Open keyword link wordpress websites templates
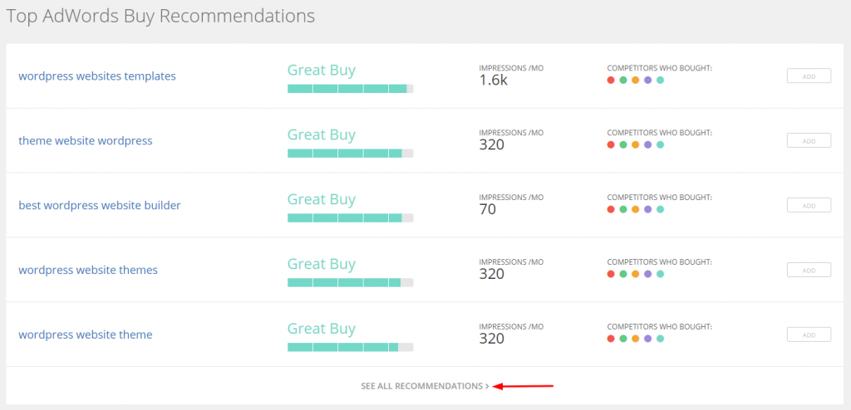Image resolution: width=851 pixels, height=410 pixels. (x=97, y=76)
